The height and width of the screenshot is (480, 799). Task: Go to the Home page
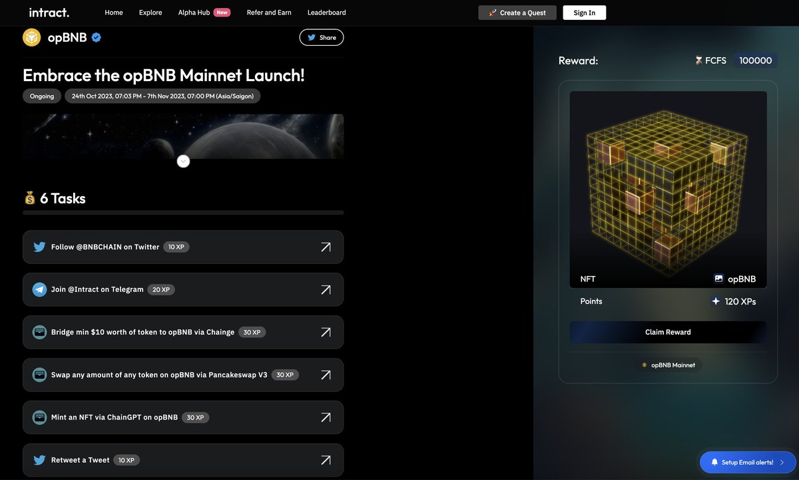pyautogui.click(x=114, y=13)
